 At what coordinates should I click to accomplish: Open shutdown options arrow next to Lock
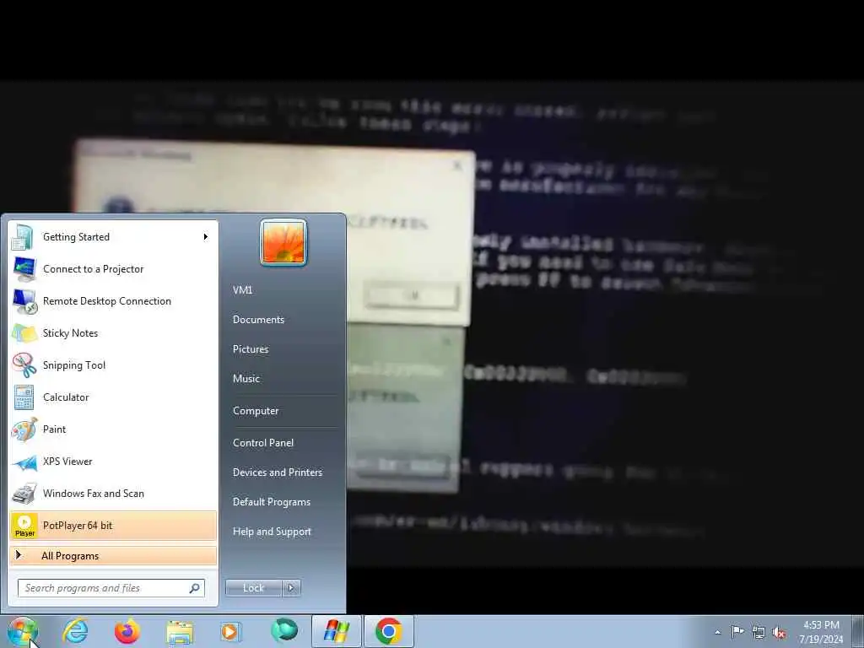click(x=291, y=588)
